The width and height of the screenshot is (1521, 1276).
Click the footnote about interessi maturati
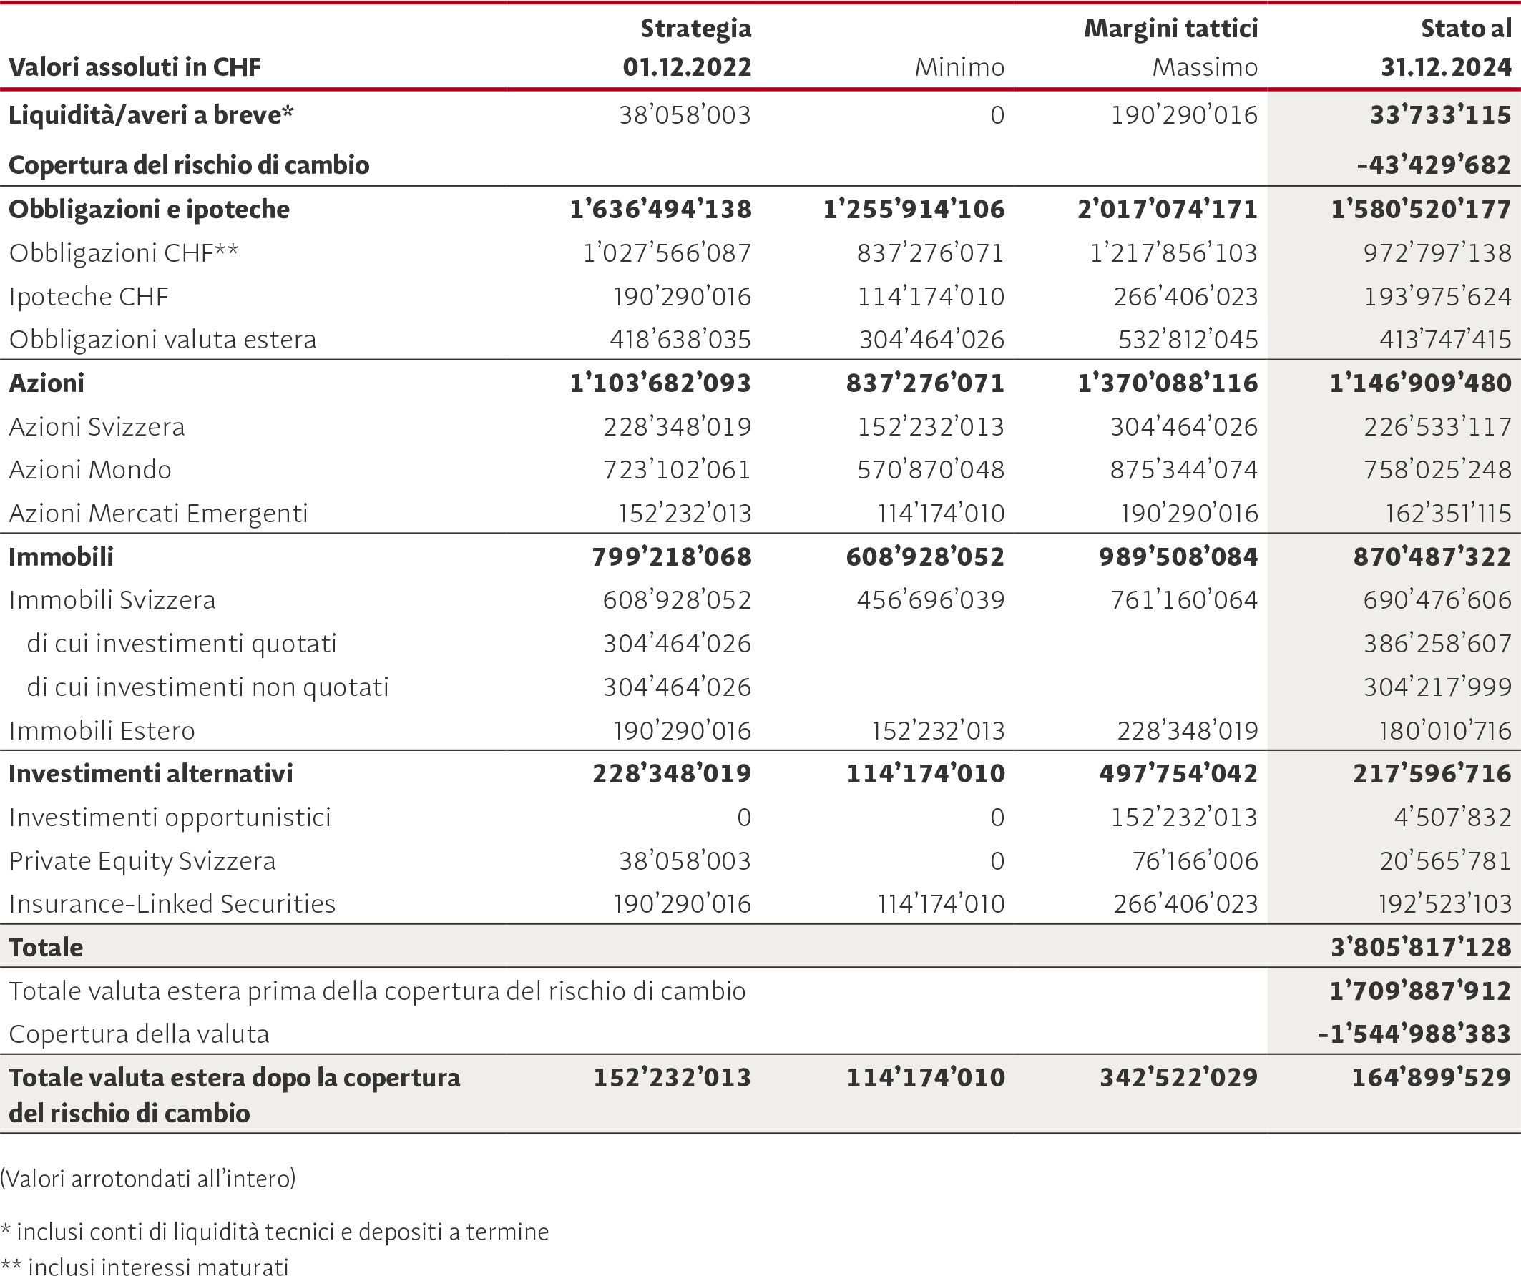(x=145, y=1267)
